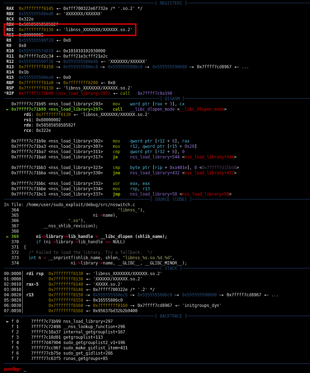Click 'initgroups_dyn' string in the stack
This screenshot has width=310, height=373.
click(x=202, y=305)
